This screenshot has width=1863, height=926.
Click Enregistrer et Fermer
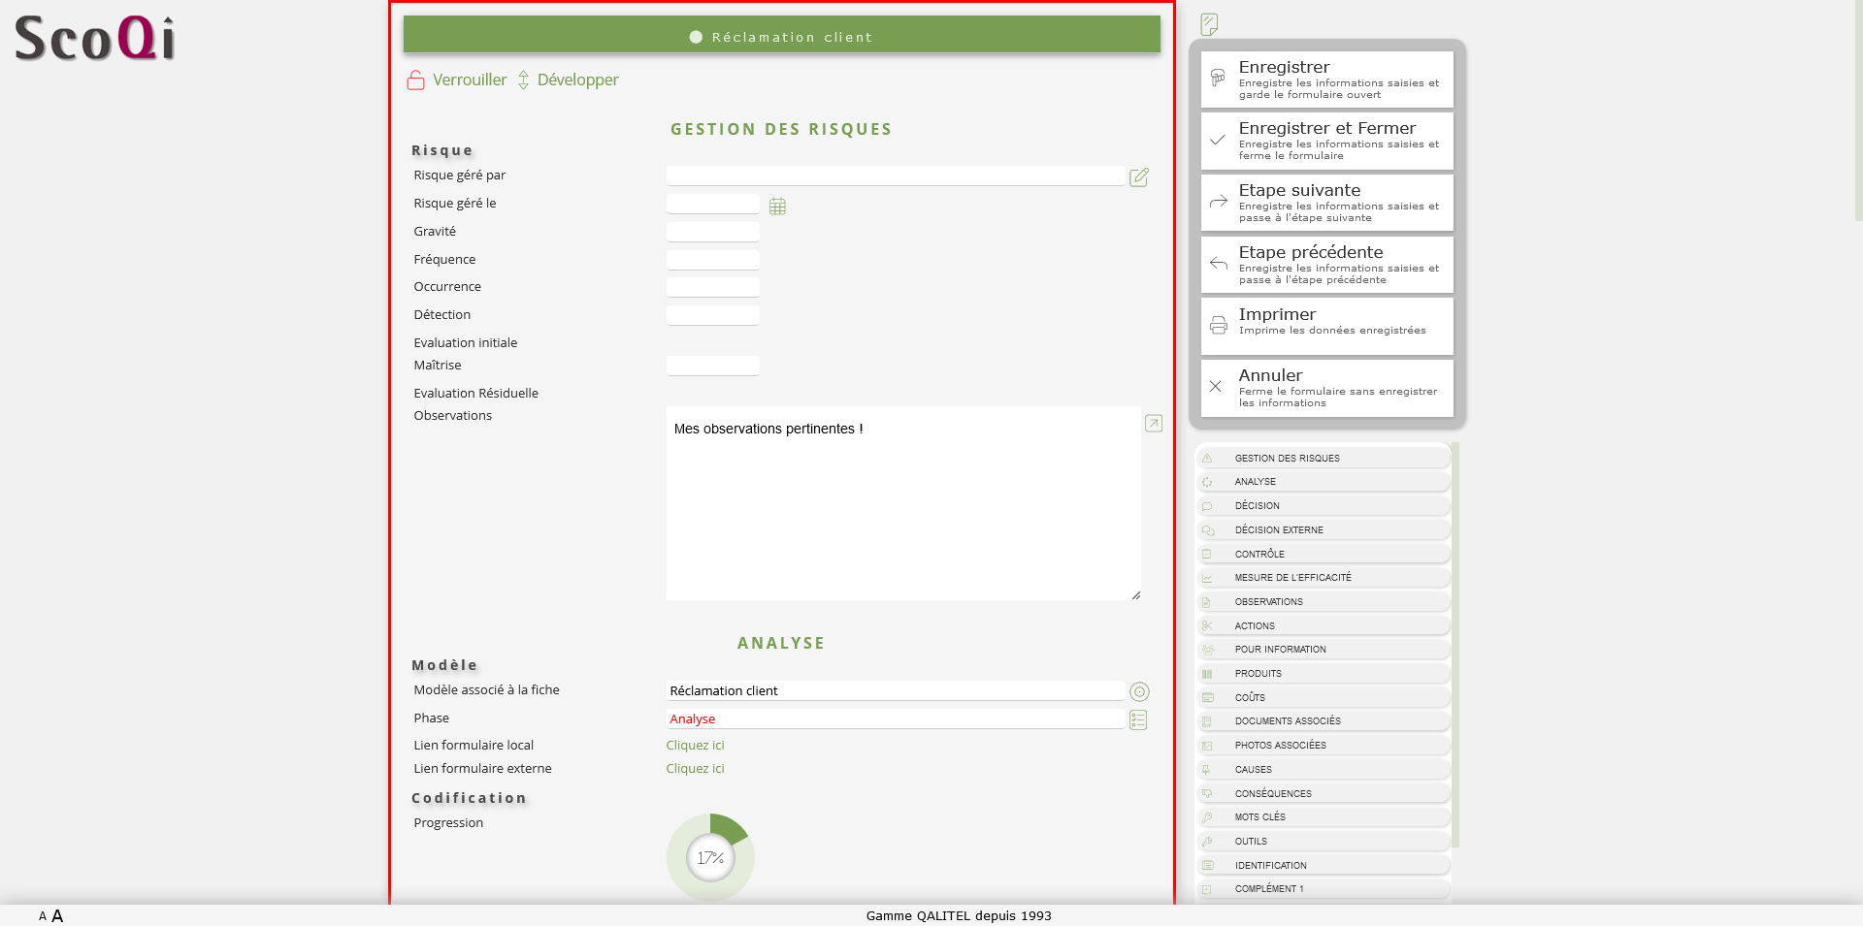point(1327,141)
